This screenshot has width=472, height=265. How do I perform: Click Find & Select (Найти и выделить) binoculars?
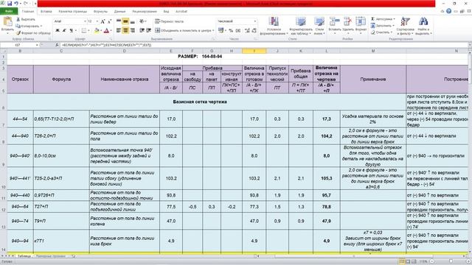coord(423,21)
